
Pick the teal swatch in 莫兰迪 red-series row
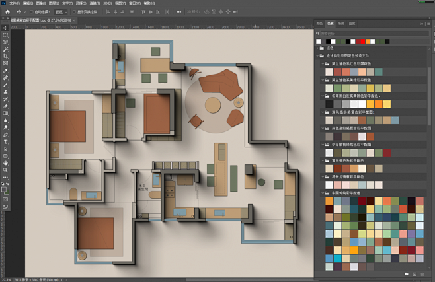(379, 72)
